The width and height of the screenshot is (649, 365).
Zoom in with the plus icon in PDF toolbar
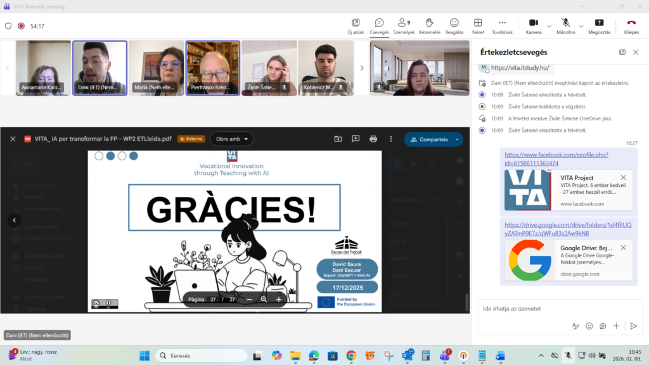pyautogui.click(x=279, y=299)
